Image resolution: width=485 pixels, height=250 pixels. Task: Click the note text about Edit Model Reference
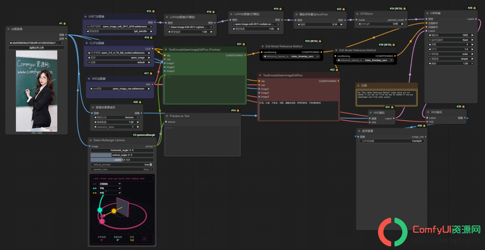[386, 95]
